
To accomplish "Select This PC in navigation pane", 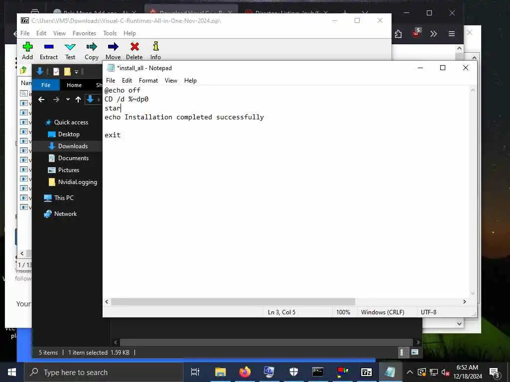I will tap(64, 198).
